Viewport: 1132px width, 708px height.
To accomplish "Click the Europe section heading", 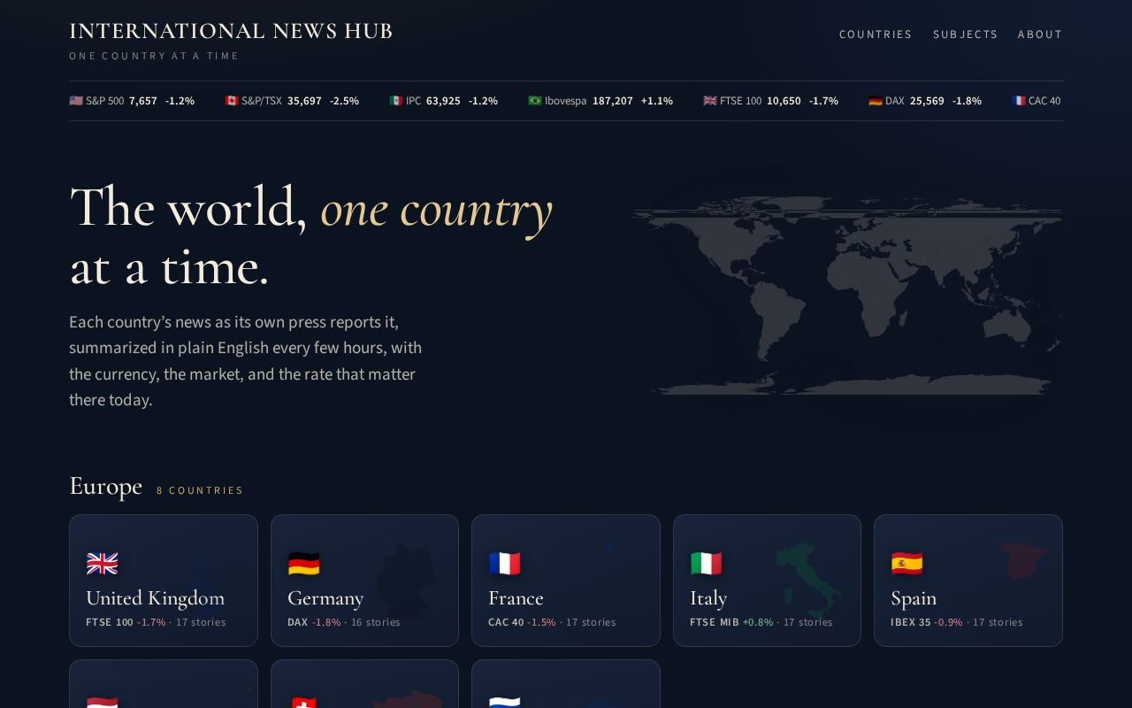I will (x=105, y=486).
